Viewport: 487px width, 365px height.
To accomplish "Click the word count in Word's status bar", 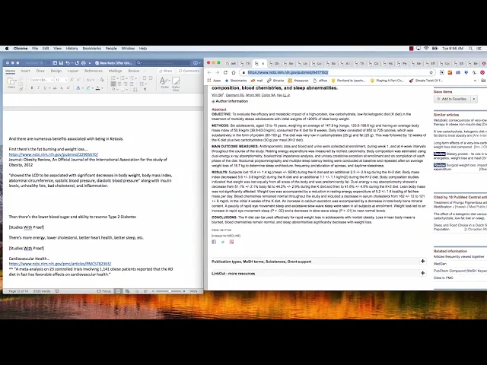I will (42, 291).
